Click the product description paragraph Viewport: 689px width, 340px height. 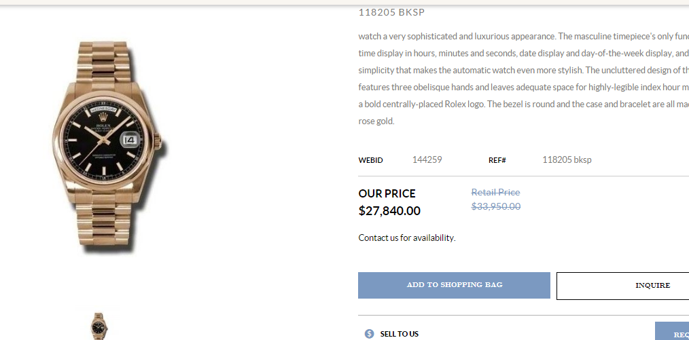(x=524, y=79)
